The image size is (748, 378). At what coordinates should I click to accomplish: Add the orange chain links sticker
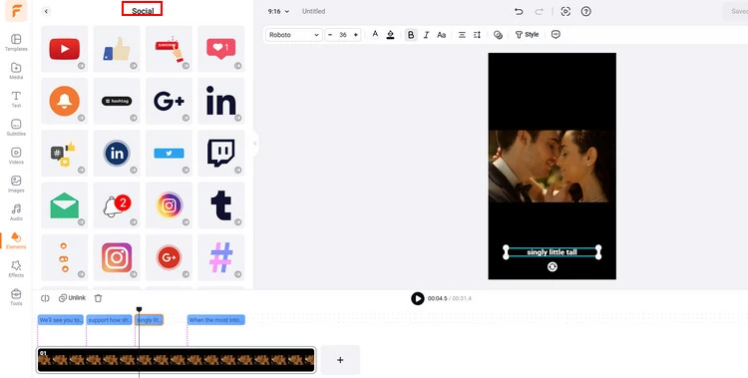[x=65, y=257]
